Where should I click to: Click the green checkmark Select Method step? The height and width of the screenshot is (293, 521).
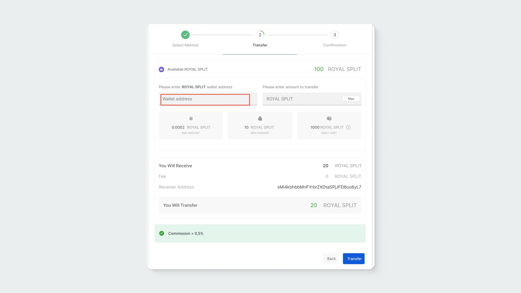click(185, 35)
